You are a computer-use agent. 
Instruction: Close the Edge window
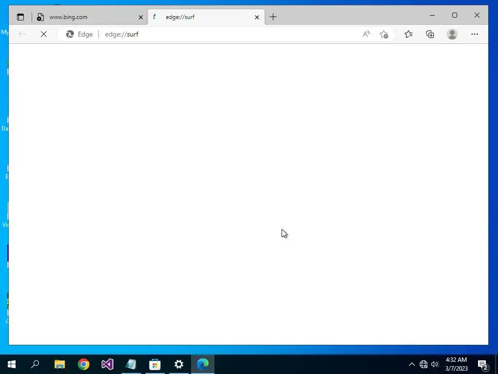(477, 15)
